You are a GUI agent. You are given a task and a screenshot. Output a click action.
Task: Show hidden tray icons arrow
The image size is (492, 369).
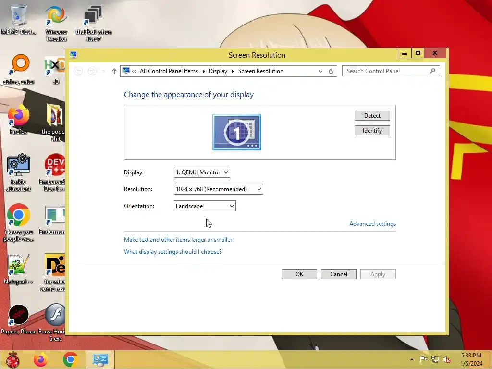tap(412, 359)
